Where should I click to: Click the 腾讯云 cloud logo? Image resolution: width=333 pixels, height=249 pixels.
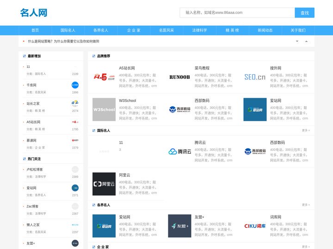[x=179, y=151]
